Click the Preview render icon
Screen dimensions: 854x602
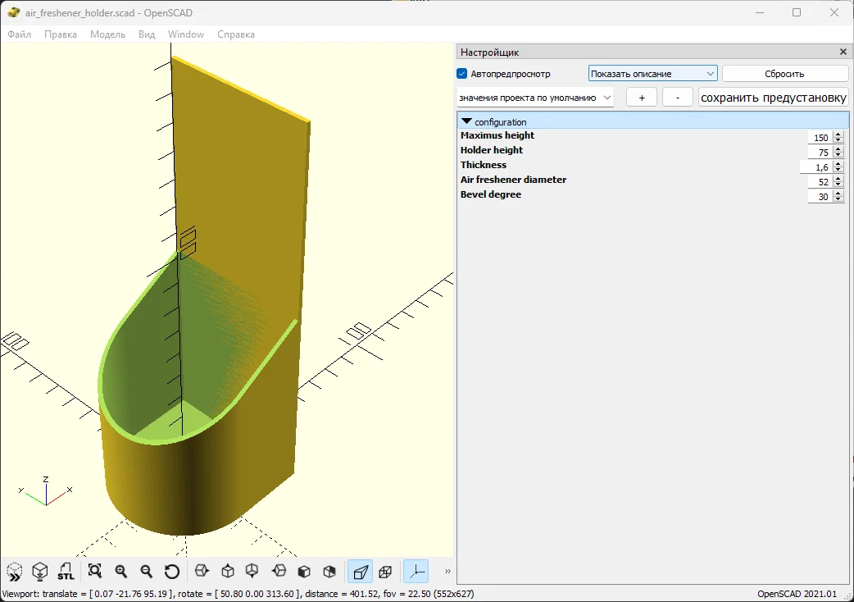(x=15, y=572)
